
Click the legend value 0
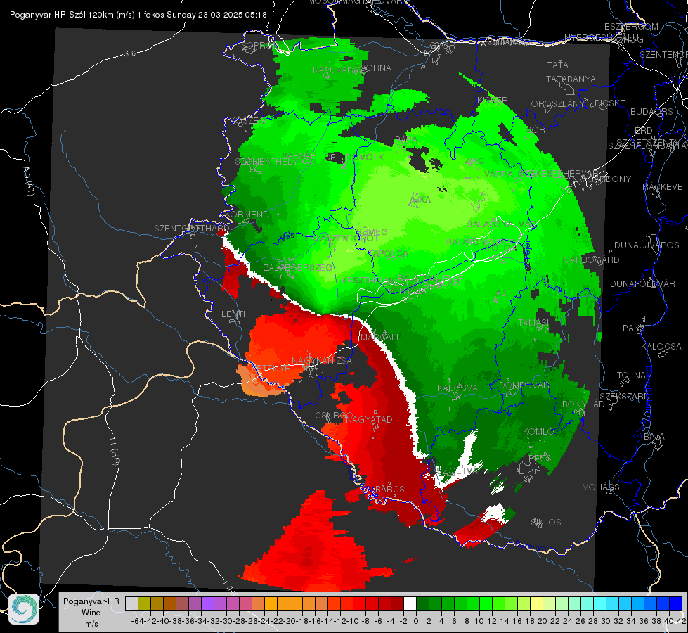pyautogui.click(x=416, y=621)
